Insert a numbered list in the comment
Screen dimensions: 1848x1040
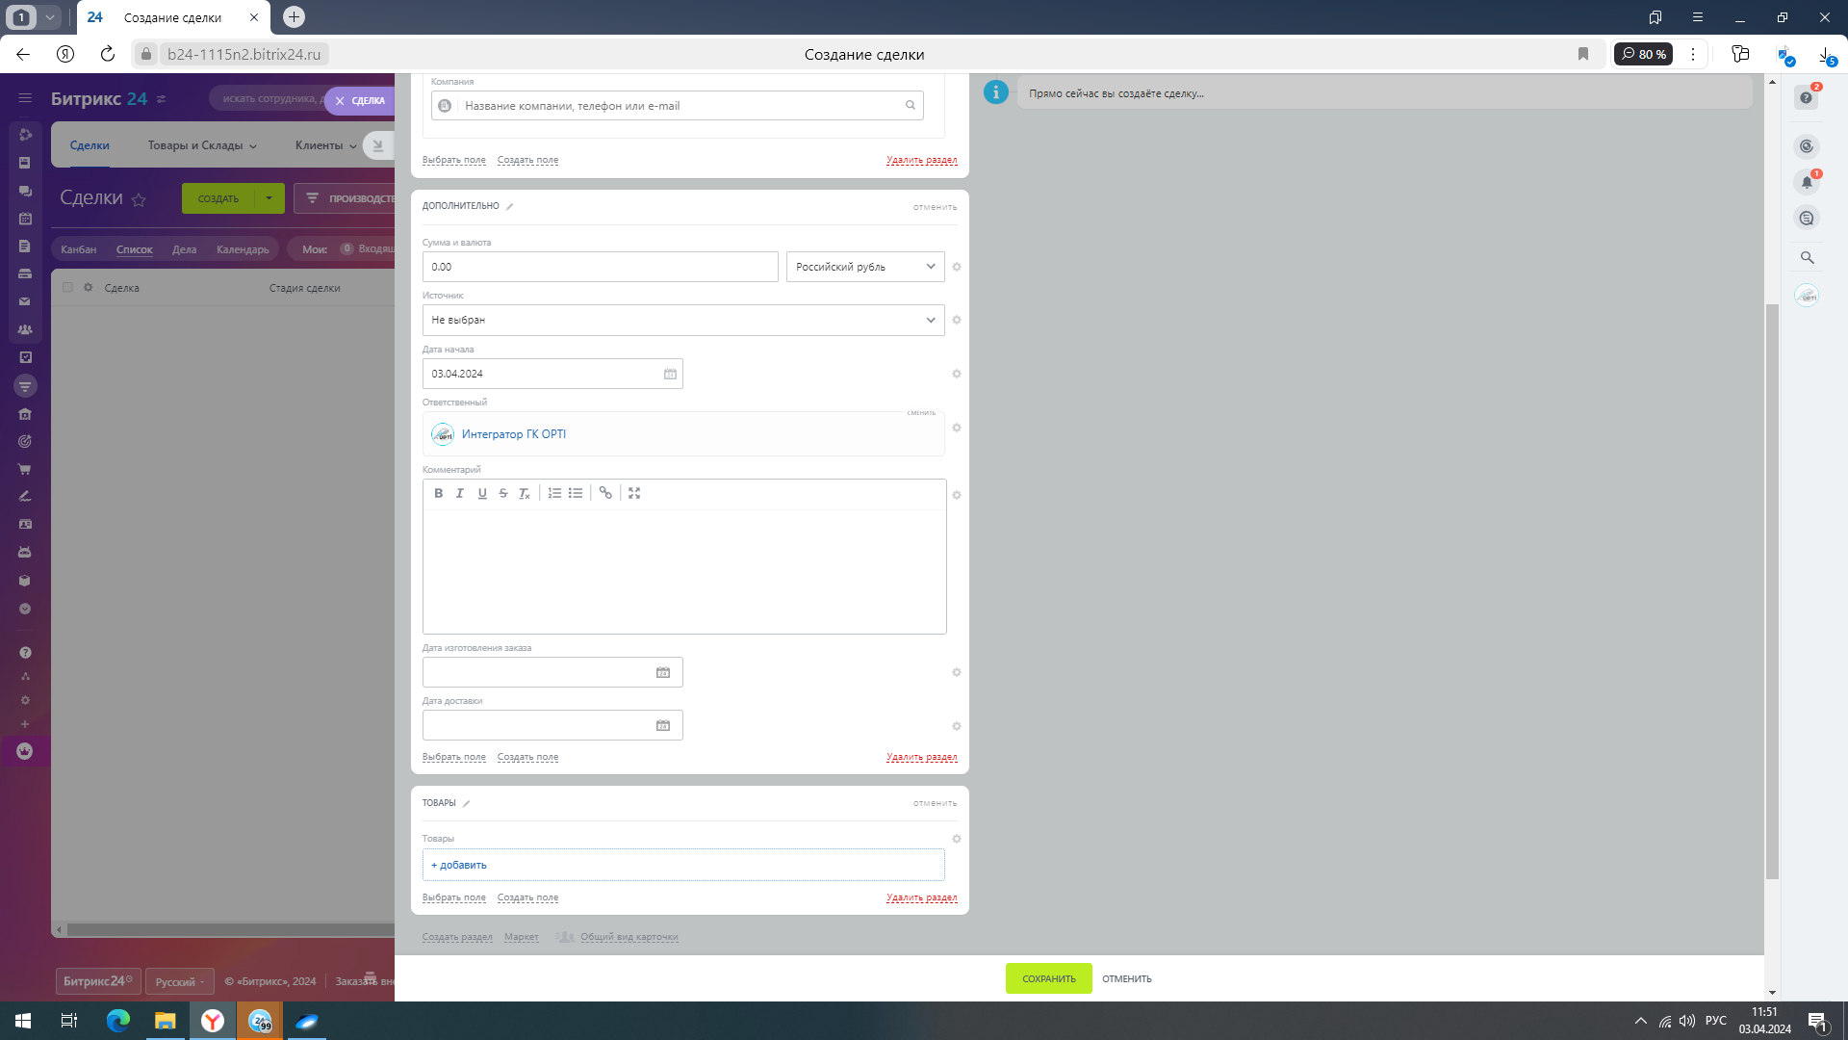tap(554, 493)
